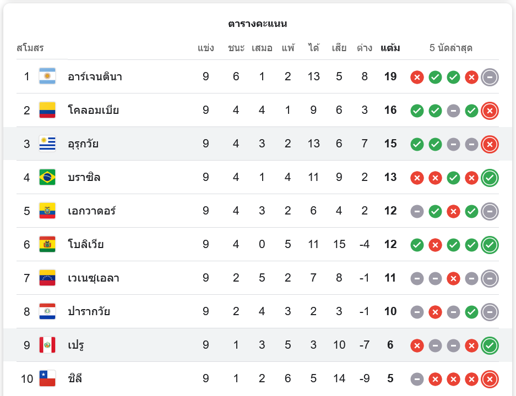The width and height of the screenshot is (516, 396).
Task: Click Venezuela's flag icon
Action: tap(47, 278)
